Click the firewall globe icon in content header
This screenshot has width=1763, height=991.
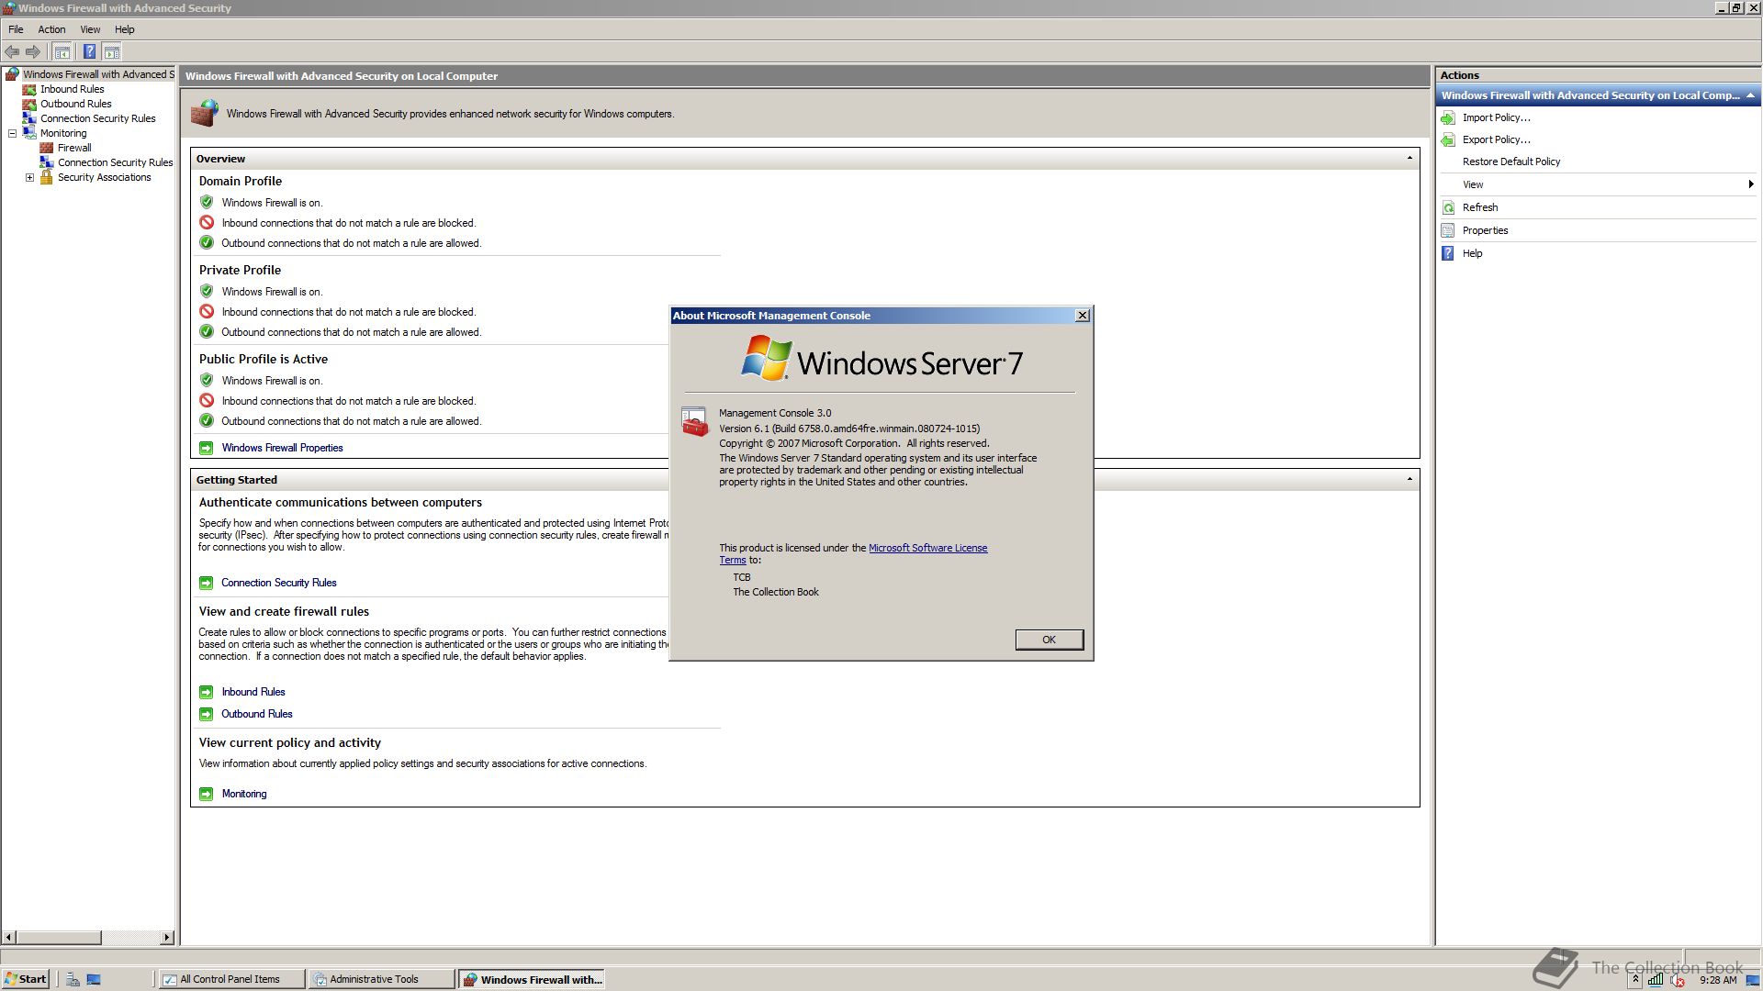click(204, 113)
